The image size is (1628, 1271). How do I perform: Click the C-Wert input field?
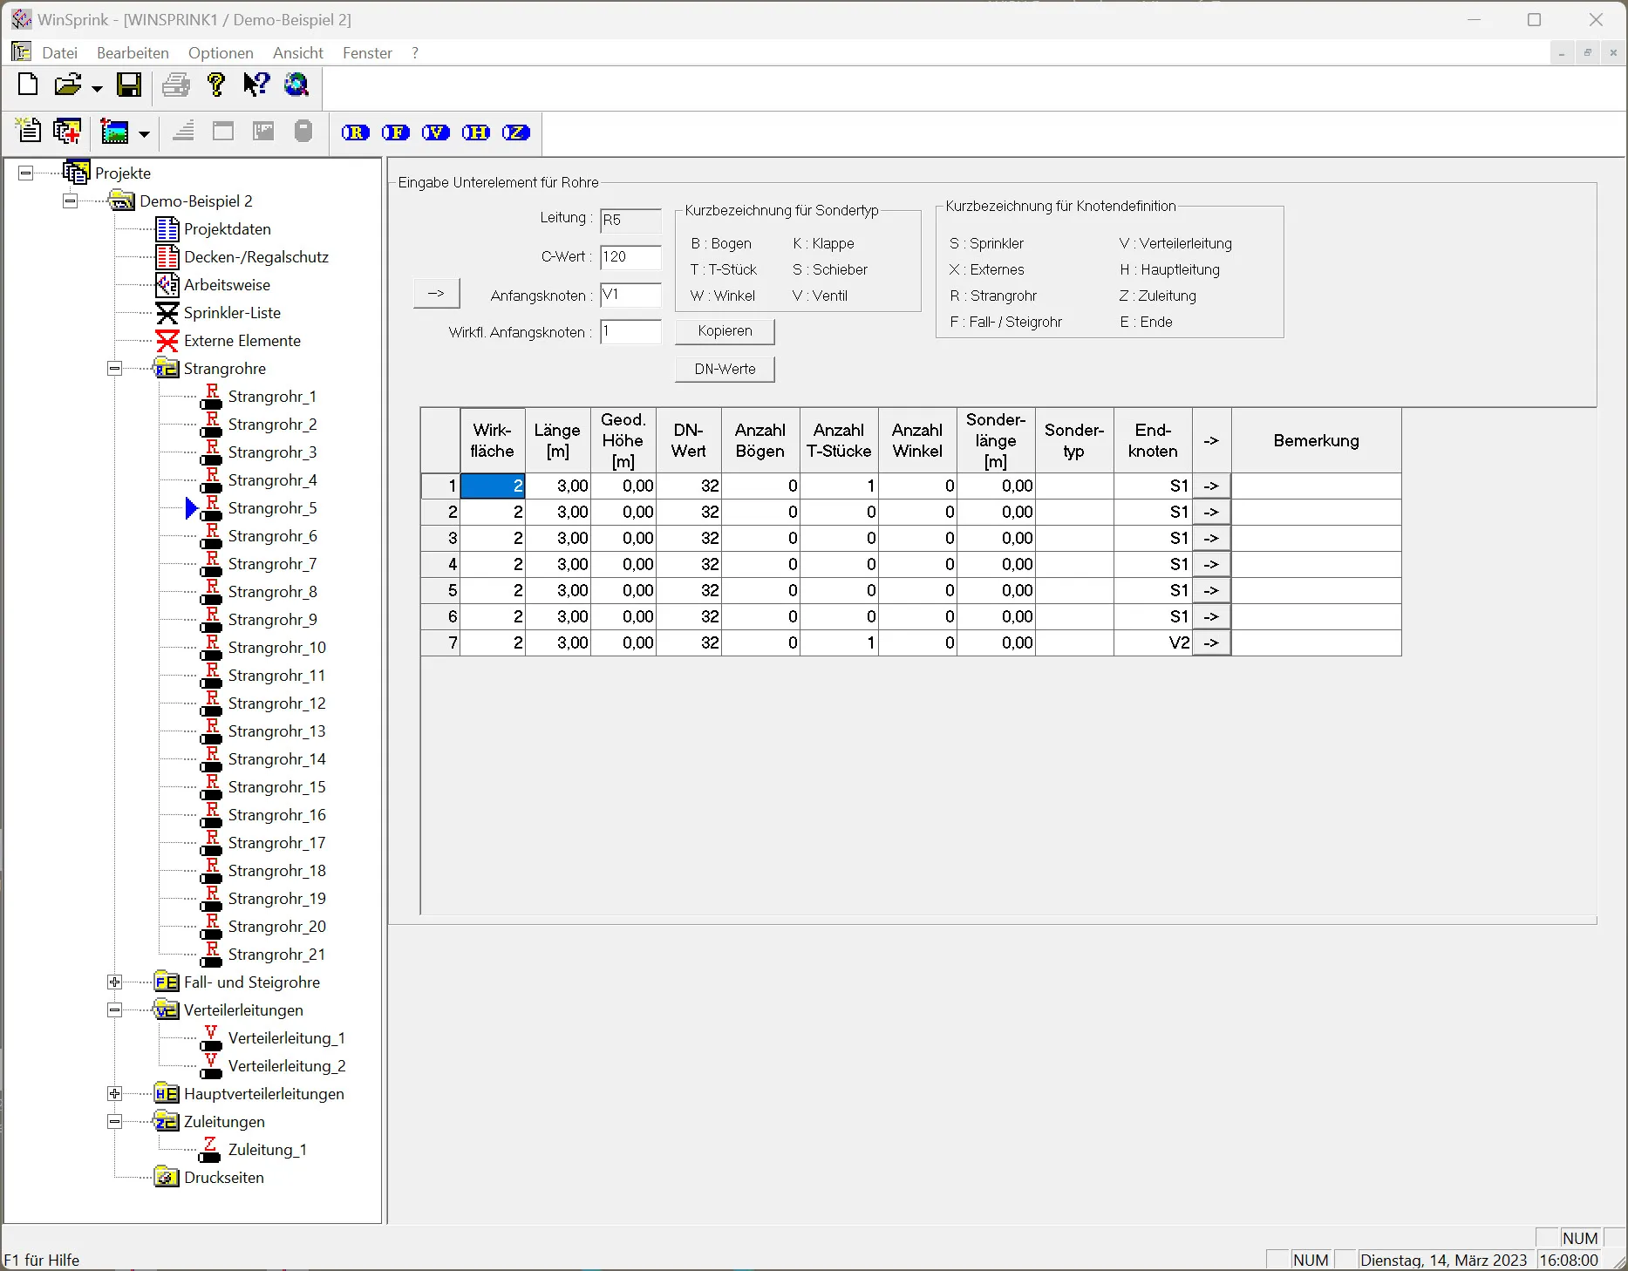point(630,257)
